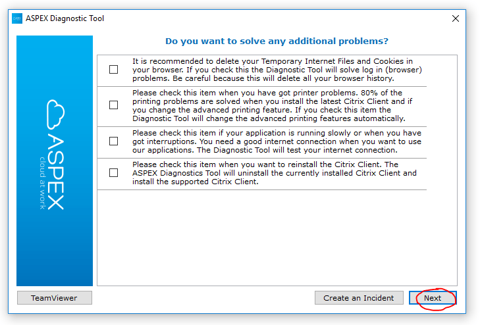Proceed with the Next button

433,298
